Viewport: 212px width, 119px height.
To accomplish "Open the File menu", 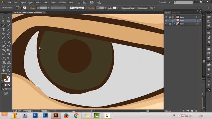I will coord(9,2).
